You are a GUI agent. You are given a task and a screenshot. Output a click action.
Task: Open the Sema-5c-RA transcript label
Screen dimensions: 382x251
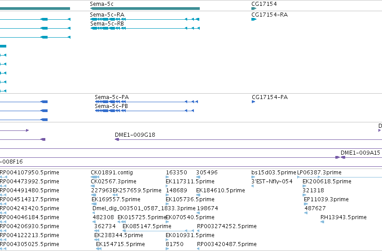click(x=107, y=15)
